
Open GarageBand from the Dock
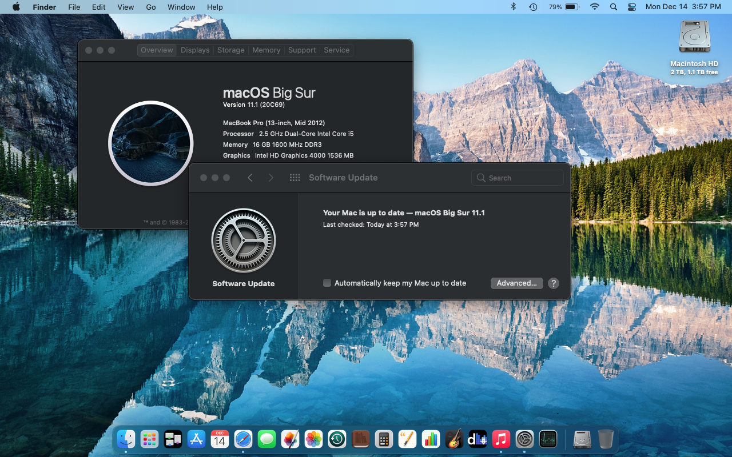(454, 439)
